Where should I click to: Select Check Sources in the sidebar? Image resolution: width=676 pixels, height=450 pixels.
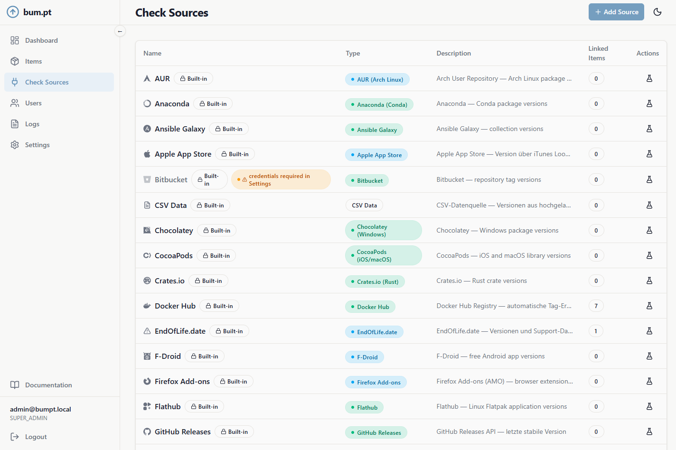(x=59, y=82)
